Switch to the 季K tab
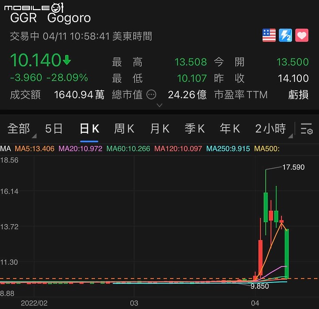Image resolution: width=319 pixels, height=309 pixels. [x=195, y=129]
